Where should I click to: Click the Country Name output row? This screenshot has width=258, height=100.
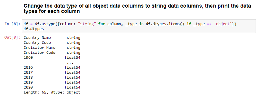[52, 38]
